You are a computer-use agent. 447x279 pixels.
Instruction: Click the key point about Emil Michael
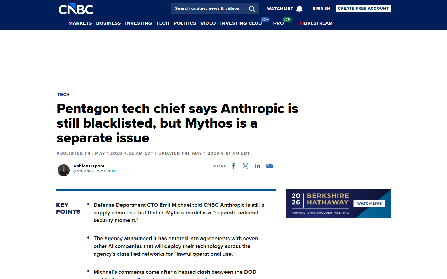179,213
